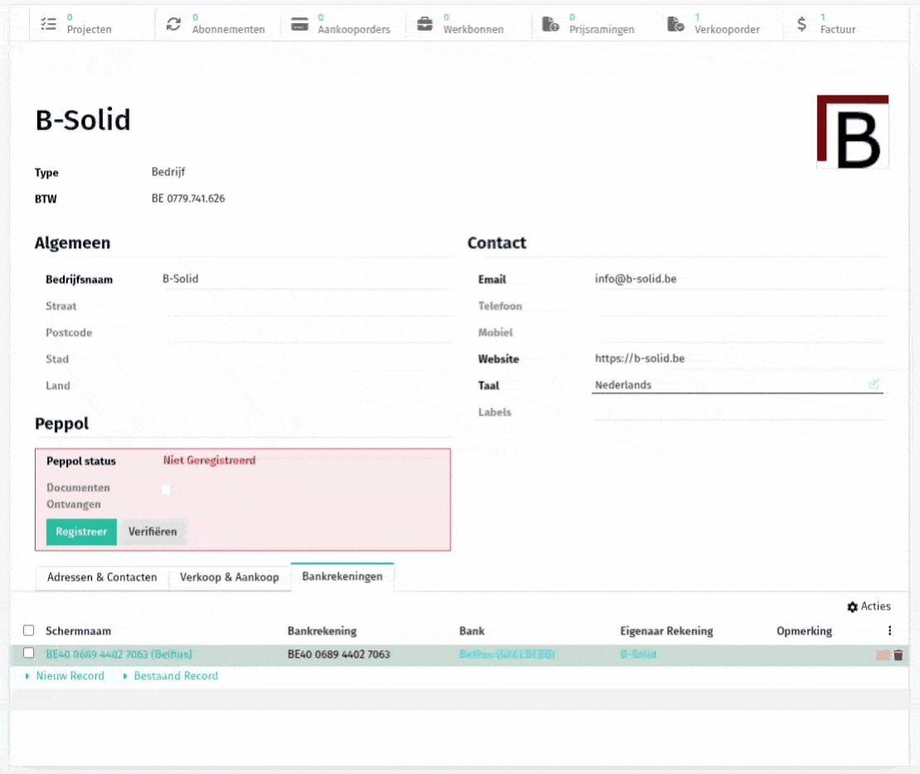Sort the table by the Schermnaam column header
This screenshot has width=920, height=774.
tap(79, 631)
